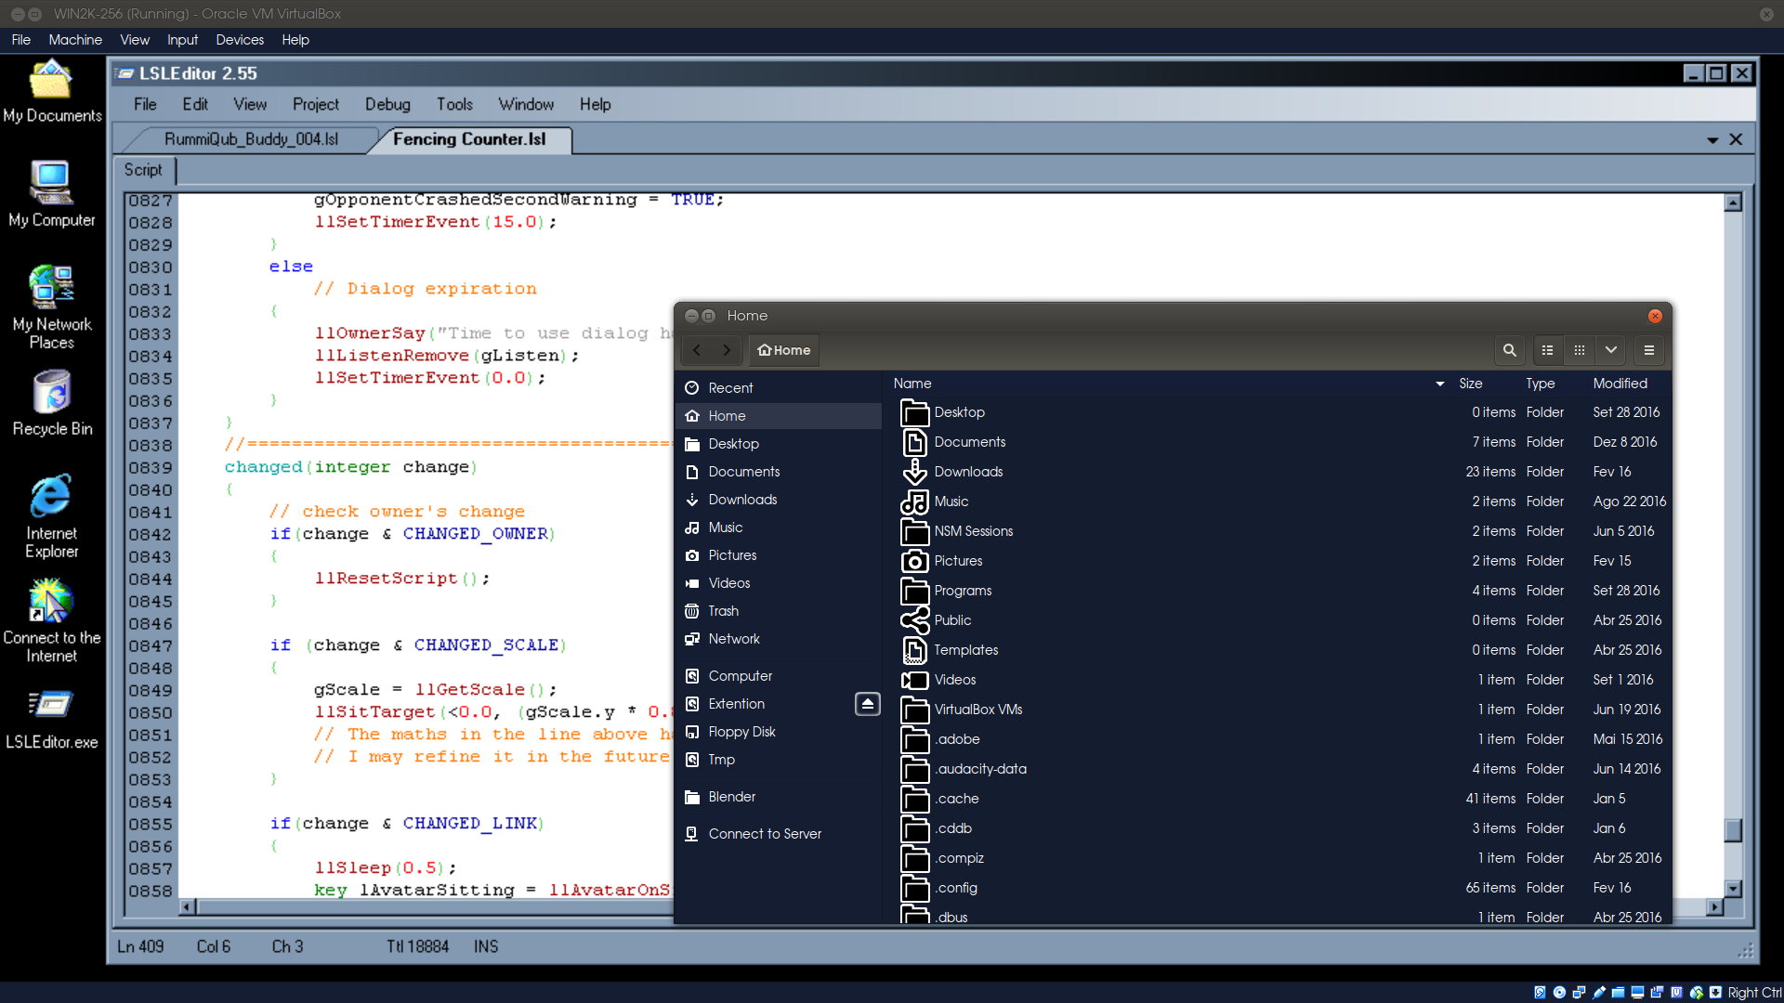Viewport: 1784px width, 1003px height.
Task: Open LSLEditor File menu
Action: [145, 104]
